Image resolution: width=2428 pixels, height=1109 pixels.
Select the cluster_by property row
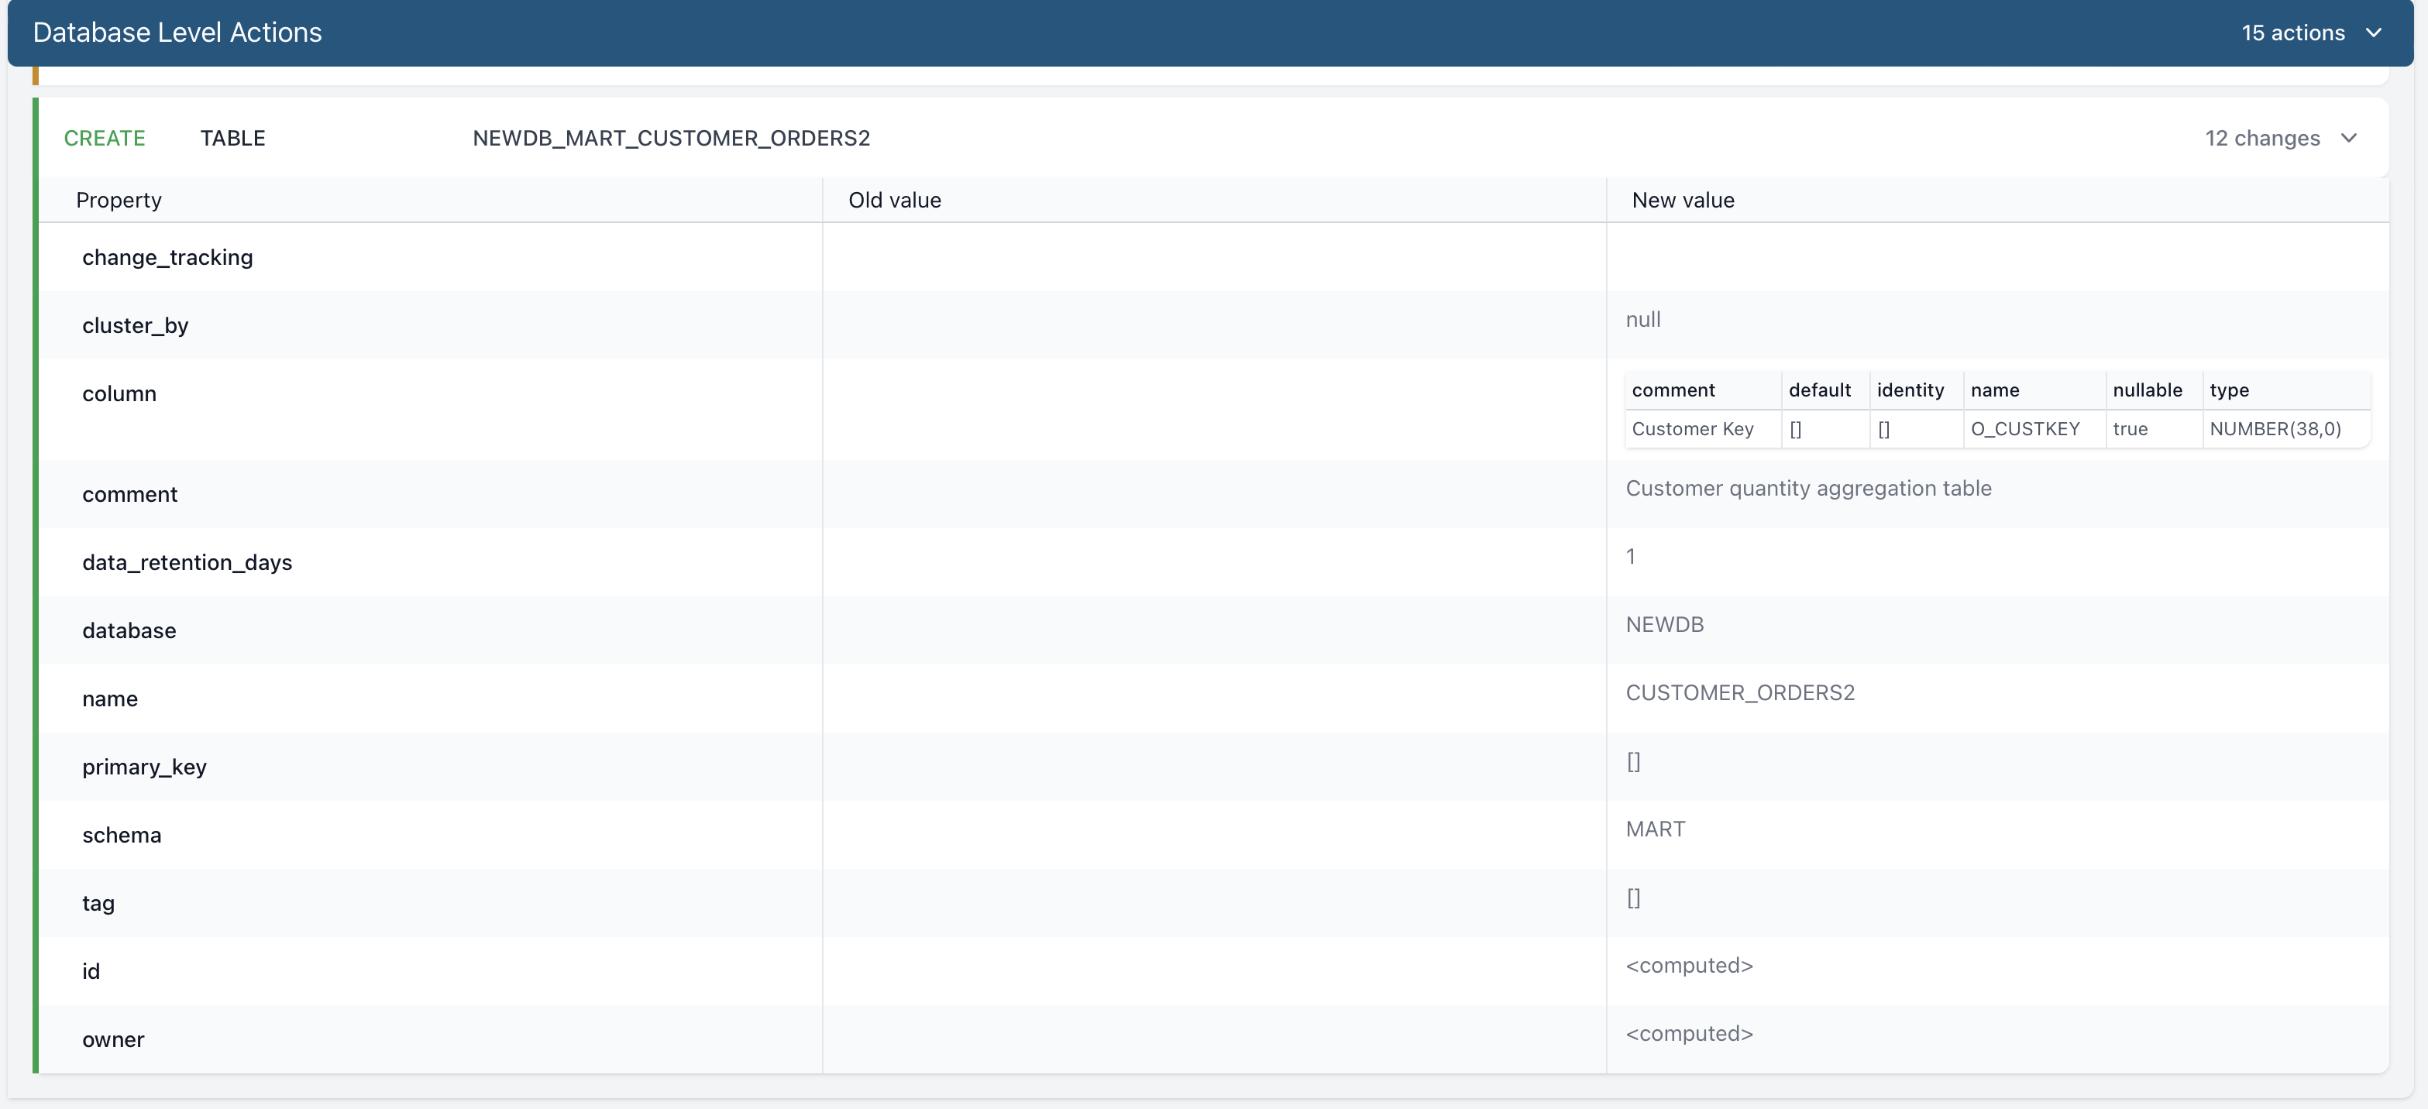1214,325
